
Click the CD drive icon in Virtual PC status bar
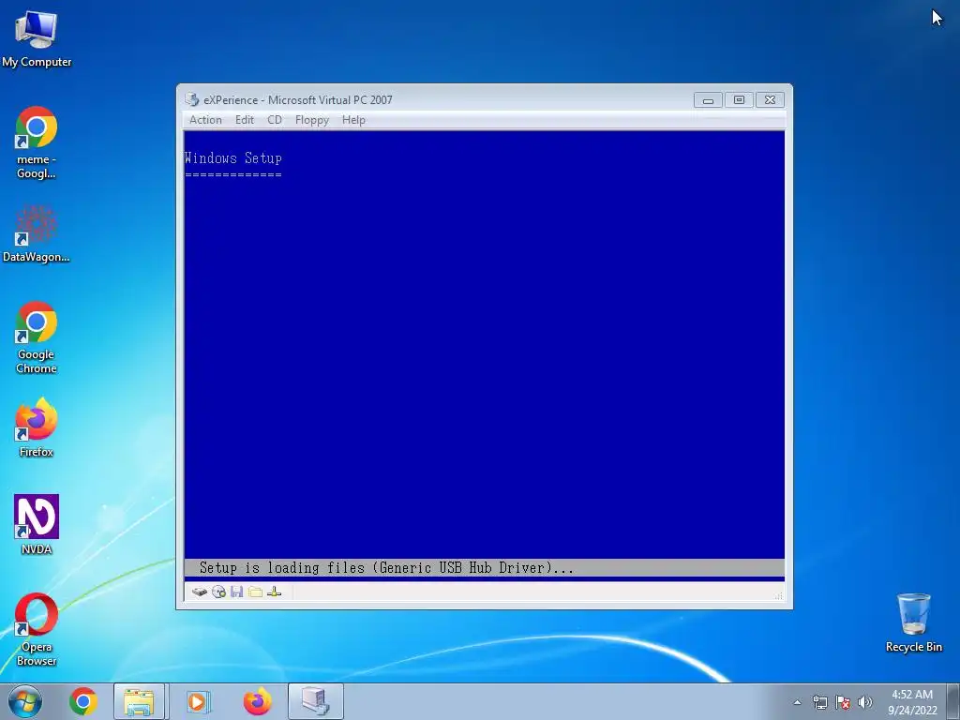pos(218,592)
